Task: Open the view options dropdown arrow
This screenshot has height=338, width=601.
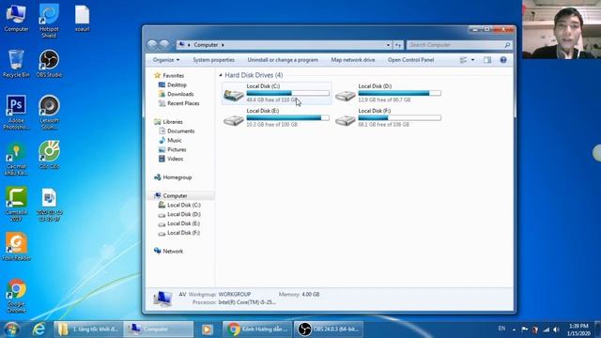Action: [x=472, y=60]
